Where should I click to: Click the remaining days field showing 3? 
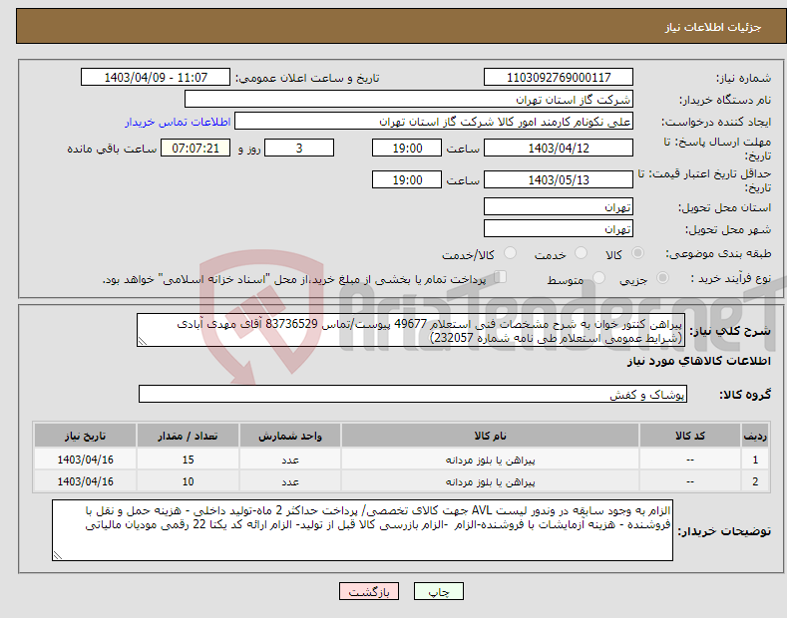(299, 148)
